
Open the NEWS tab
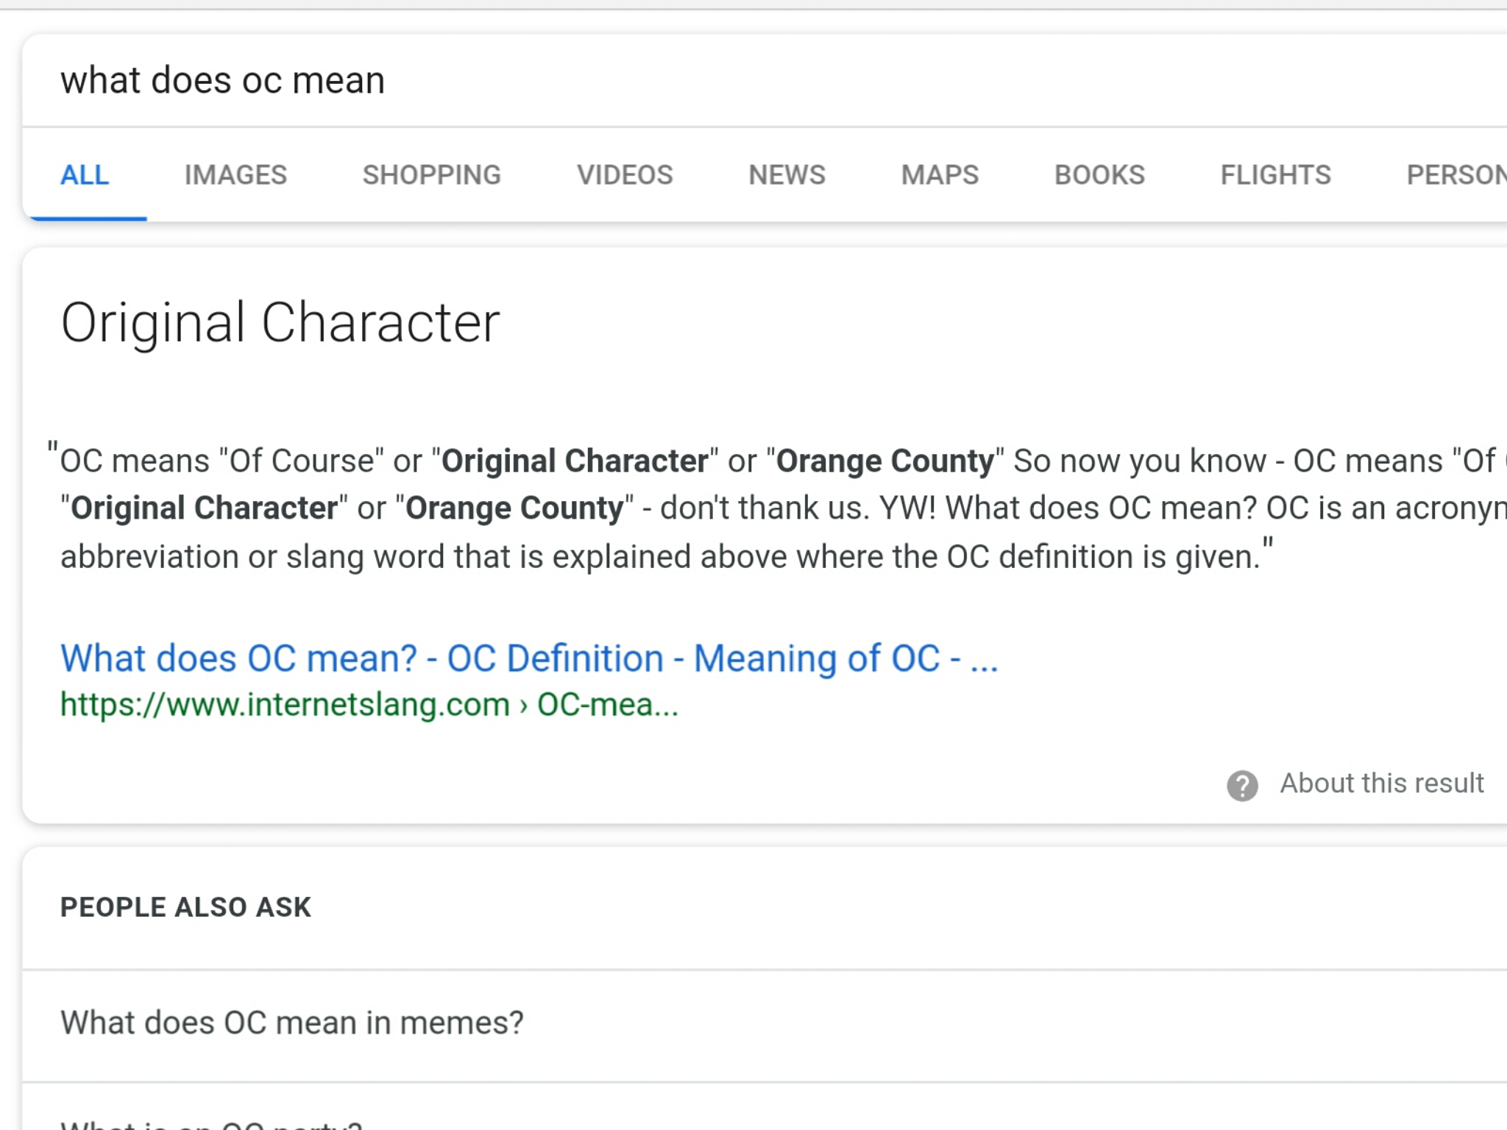click(787, 175)
